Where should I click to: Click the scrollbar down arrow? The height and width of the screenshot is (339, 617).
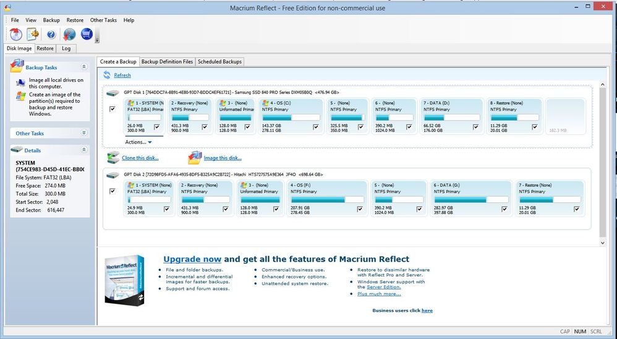602,243
